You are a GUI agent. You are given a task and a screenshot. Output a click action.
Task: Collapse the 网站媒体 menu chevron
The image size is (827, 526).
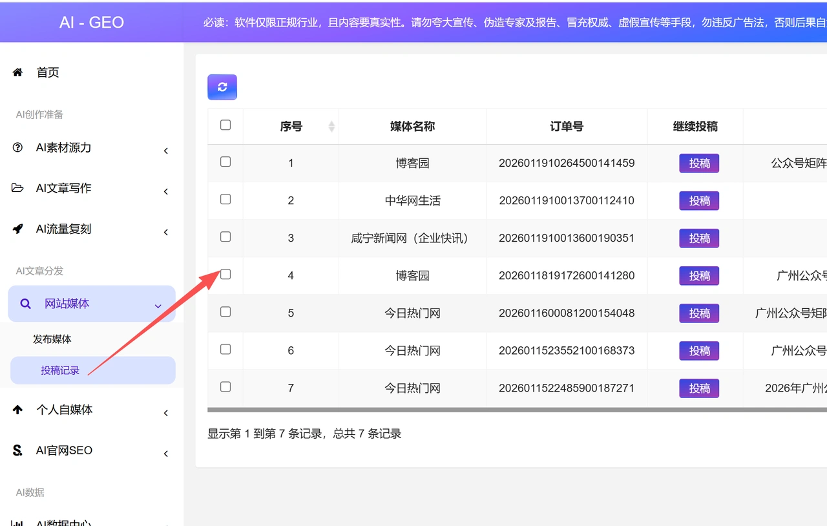158,306
